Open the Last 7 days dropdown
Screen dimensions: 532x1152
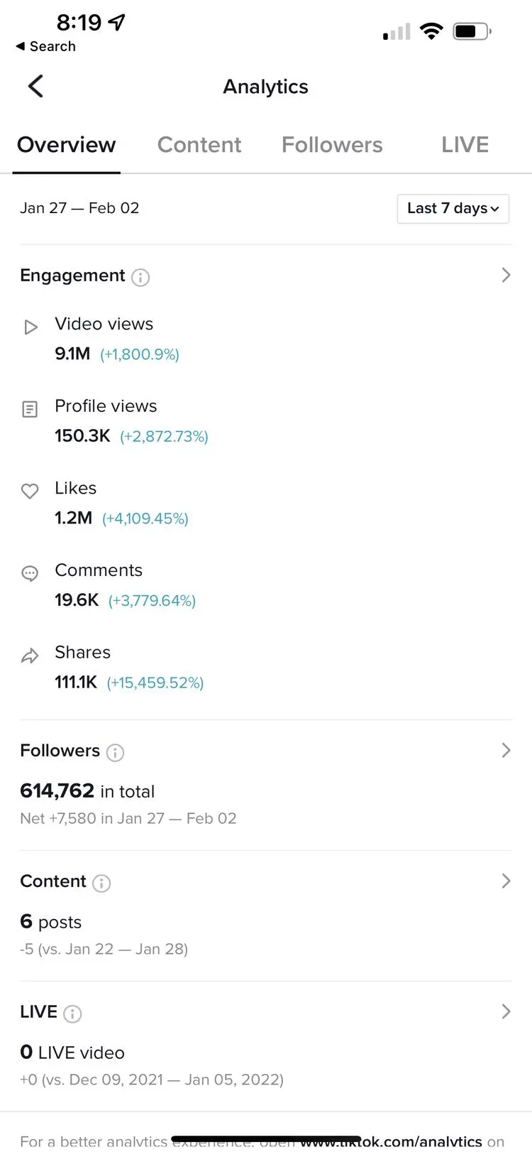pyautogui.click(x=453, y=208)
